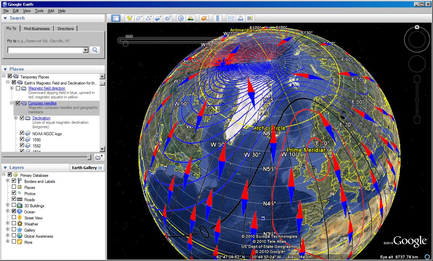Click the Add Placemark pushpin icon

pyautogui.click(x=129, y=18)
